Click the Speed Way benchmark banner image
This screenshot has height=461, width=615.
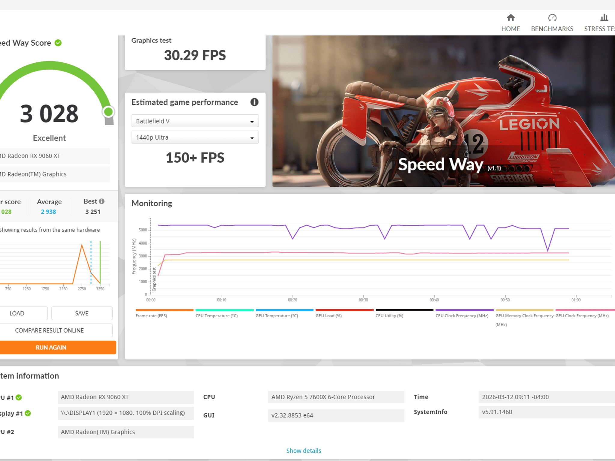444,111
